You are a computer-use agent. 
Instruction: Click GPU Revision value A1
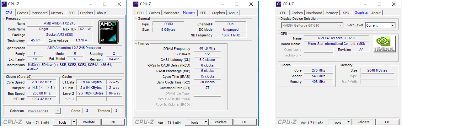click(362, 50)
